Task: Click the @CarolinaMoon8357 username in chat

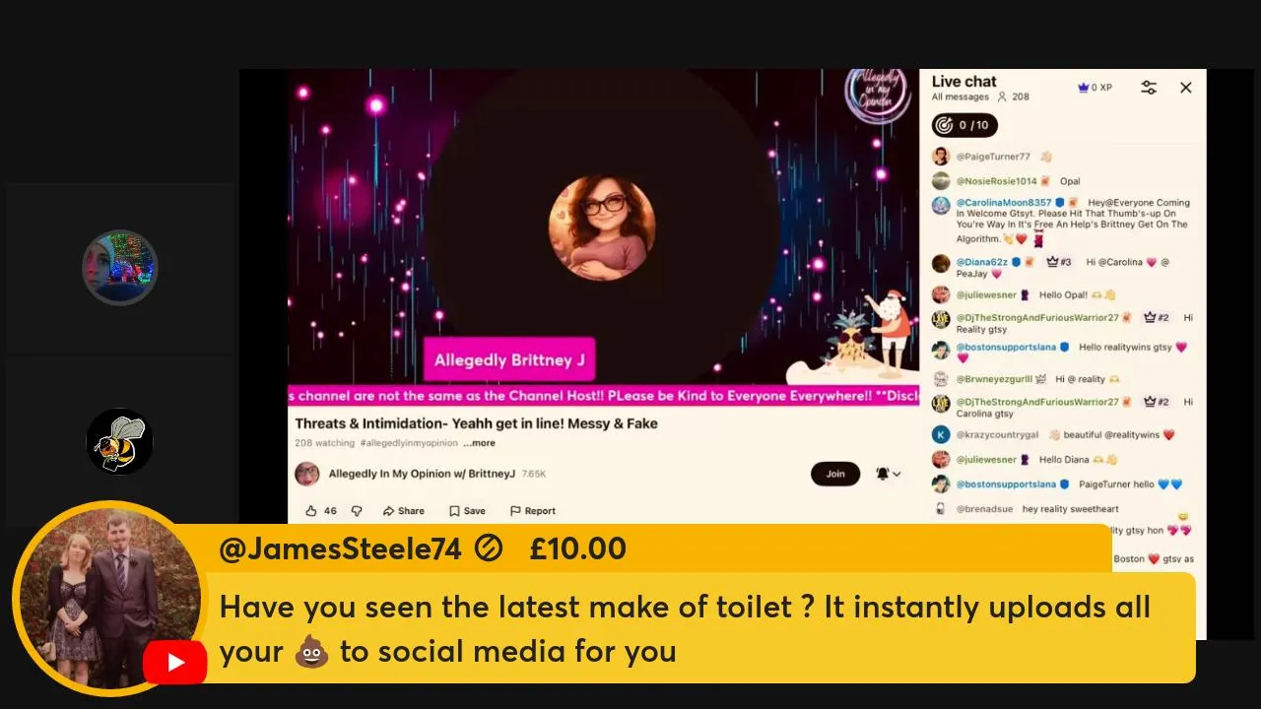Action: (x=1004, y=203)
